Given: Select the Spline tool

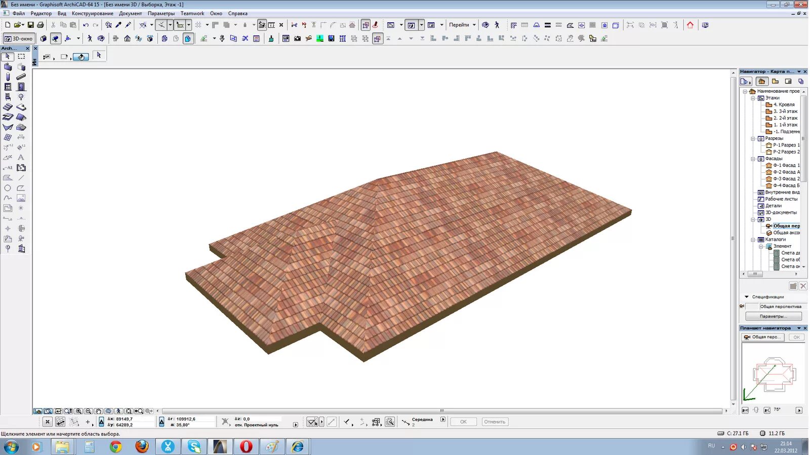Looking at the screenshot, I should click(8, 198).
